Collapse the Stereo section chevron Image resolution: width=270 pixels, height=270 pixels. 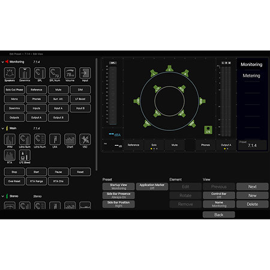pyautogui.click(x=3, y=196)
